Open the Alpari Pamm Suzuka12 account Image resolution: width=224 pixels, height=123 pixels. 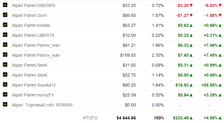coord(34,85)
